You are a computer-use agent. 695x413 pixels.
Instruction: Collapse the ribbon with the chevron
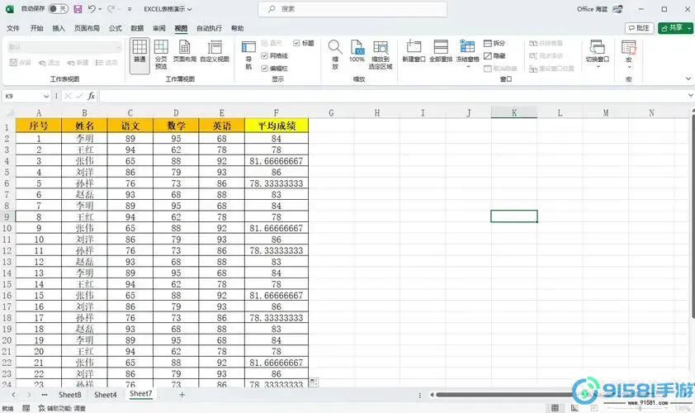(x=688, y=78)
